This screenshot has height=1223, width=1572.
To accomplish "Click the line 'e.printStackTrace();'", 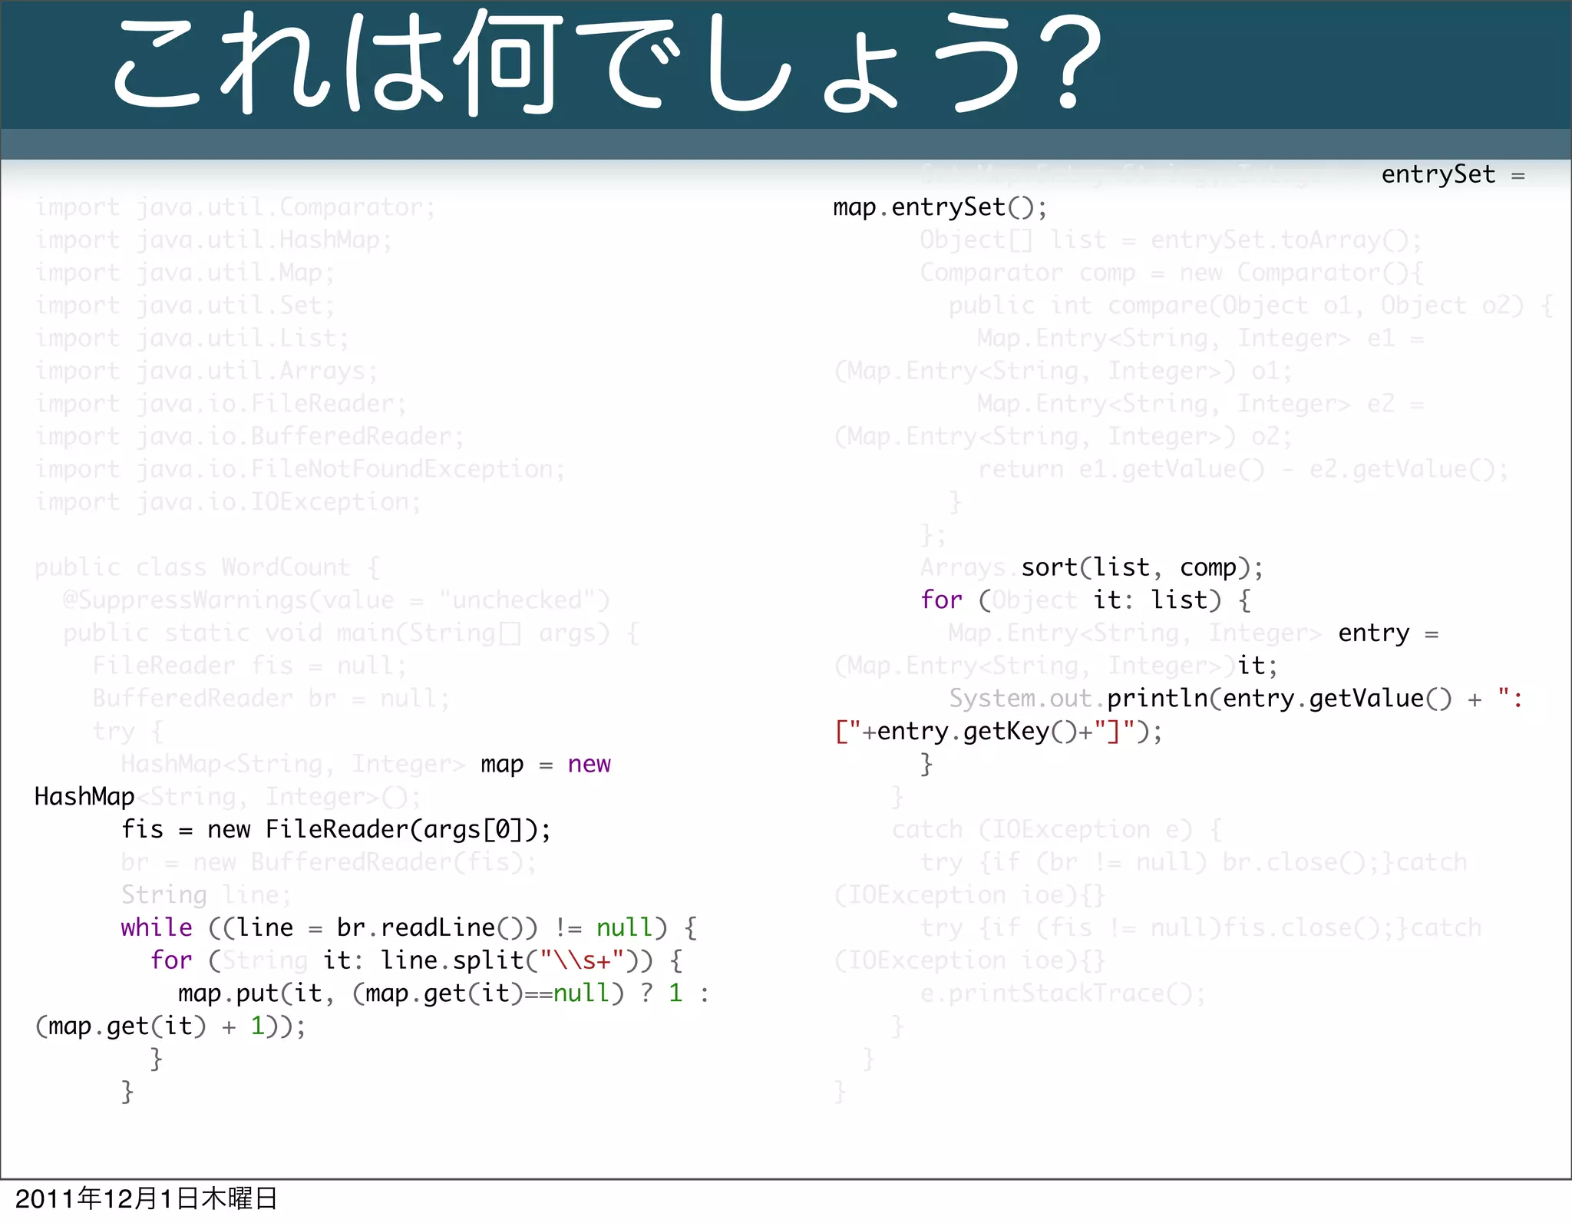I will point(1062,994).
